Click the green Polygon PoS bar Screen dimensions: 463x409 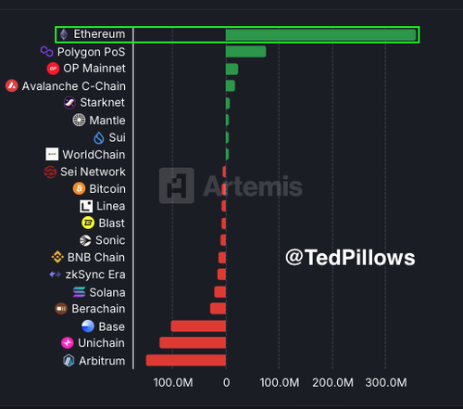tap(245, 52)
